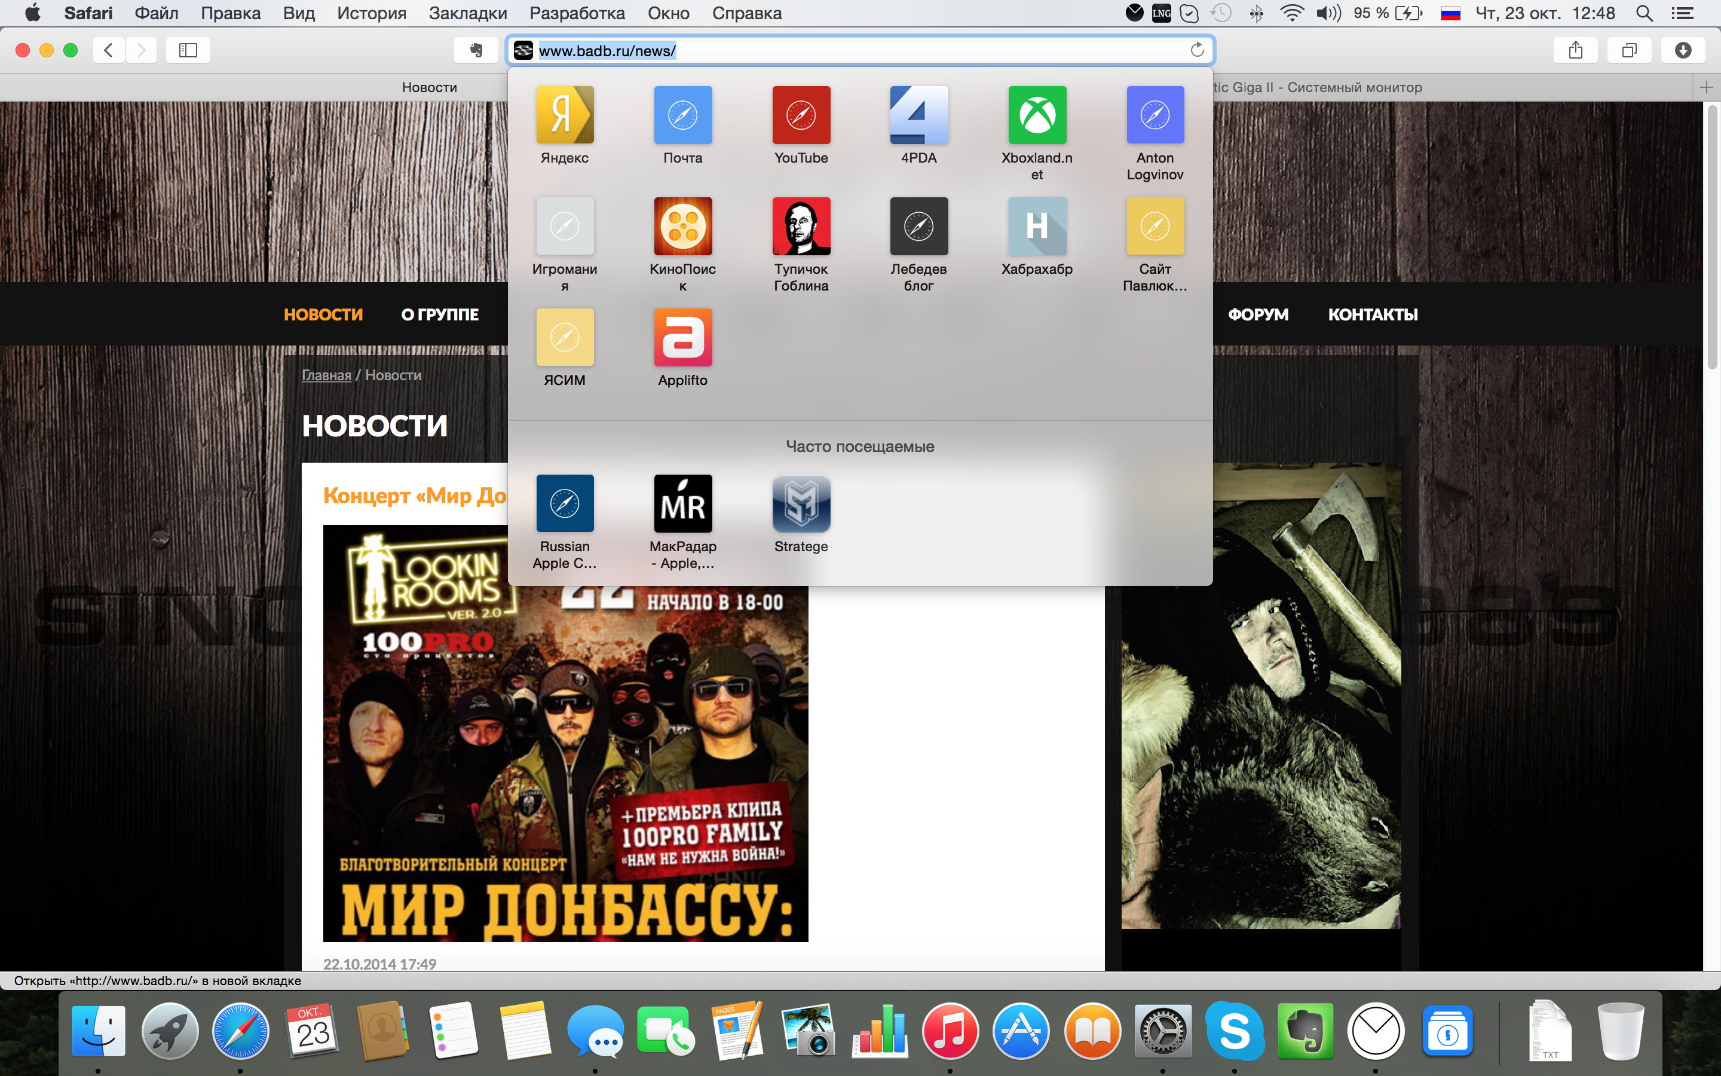
Task: Open the Лебедев блог favorite
Action: click(919, 225)
